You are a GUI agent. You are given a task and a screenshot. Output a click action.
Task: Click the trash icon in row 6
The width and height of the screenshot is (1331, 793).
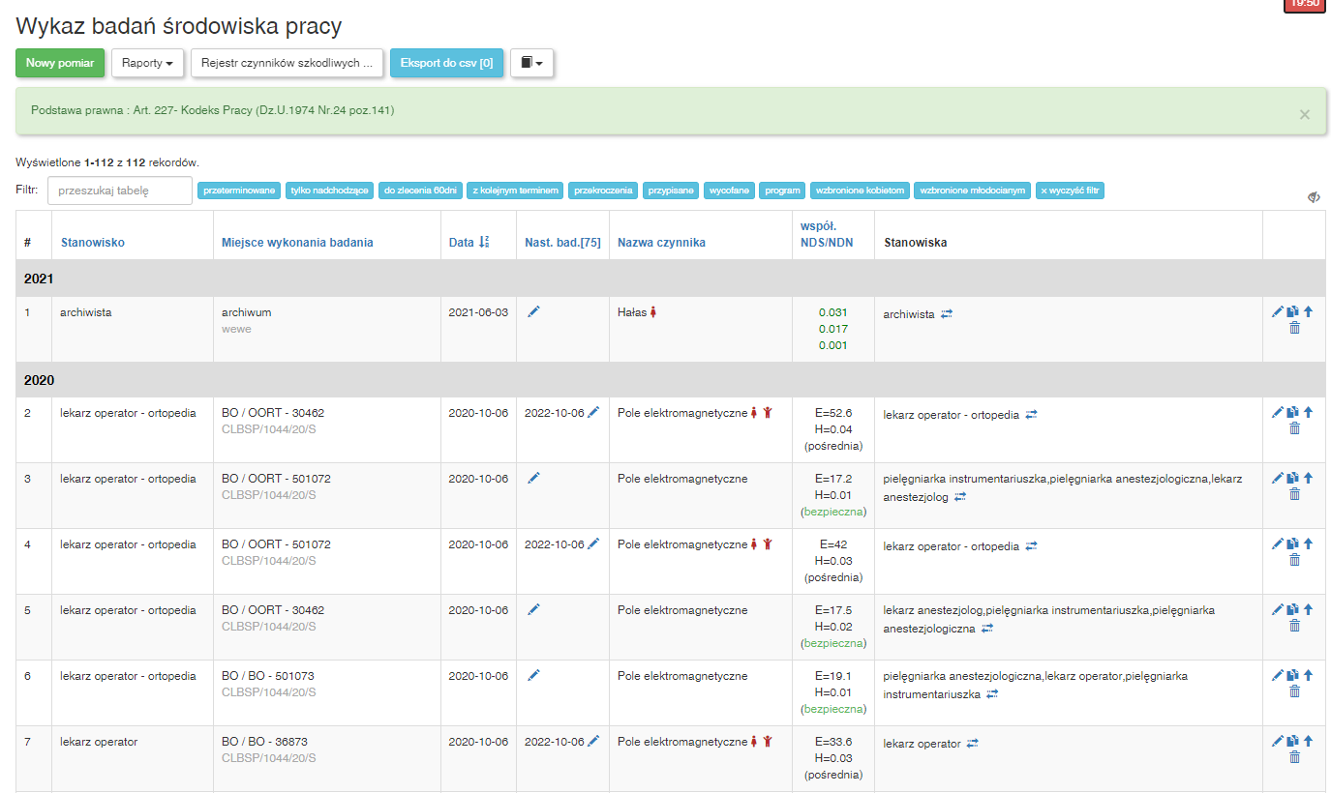point(1294,691)
